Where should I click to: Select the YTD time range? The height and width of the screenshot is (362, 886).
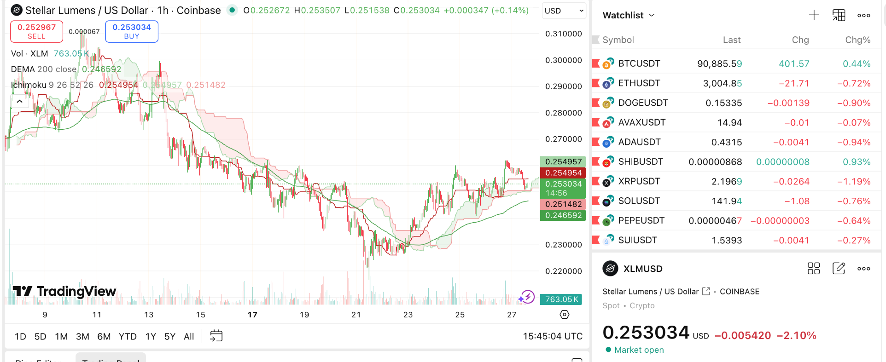pyautogui.click(x=128, y=336)
